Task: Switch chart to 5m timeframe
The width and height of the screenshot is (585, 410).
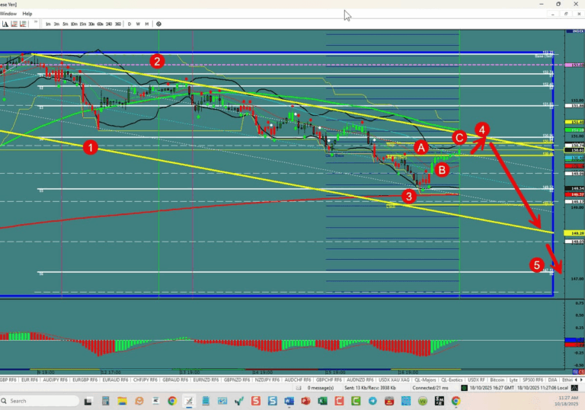Action: [66, 24]
